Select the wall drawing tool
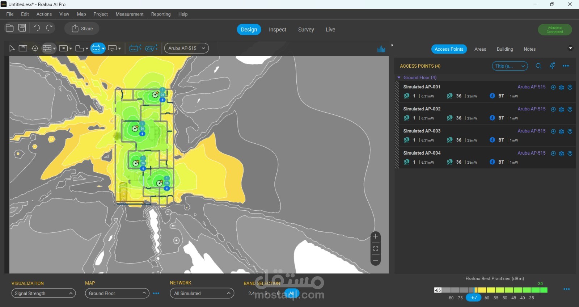 point(47,48)
